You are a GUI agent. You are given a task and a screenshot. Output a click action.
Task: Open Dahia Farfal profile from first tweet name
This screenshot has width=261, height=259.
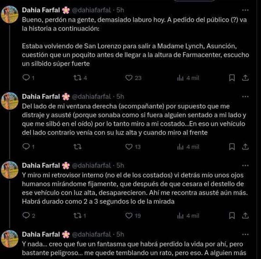tap(41, 10)
